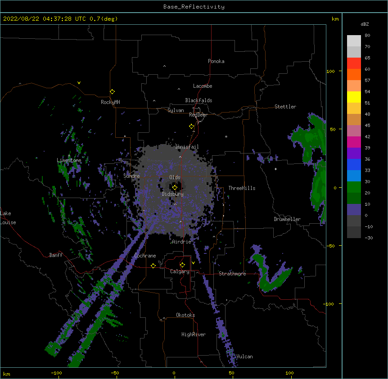Image resolution: width=388 pixels, height=379 pixels.
Task: Select the pink 42–45 dBZ legend swatch
Action: click(x=354, y=131)
